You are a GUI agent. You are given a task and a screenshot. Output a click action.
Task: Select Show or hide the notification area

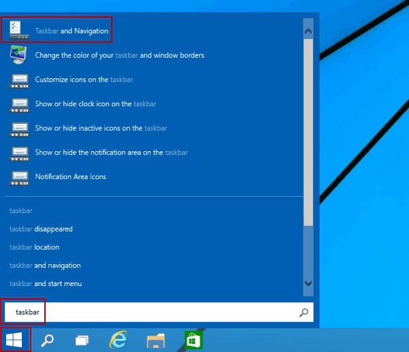[111, 153]
